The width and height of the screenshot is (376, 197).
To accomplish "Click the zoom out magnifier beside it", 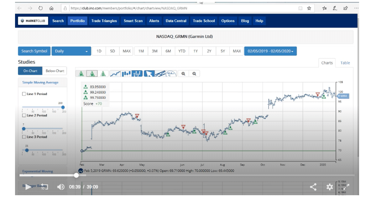I will click(x=194, y=74).
